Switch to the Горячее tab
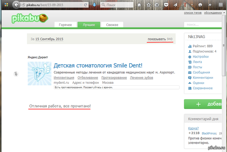This screenshot has height=152, width=227. [x=66, y=25]
